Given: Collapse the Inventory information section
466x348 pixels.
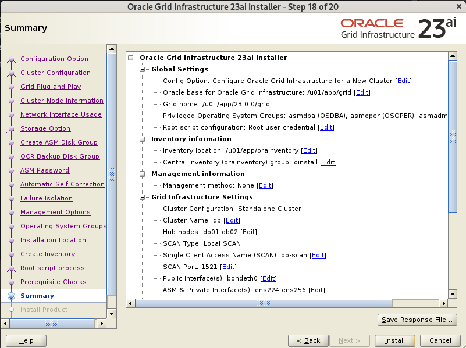Looking at the screenshot, I should [x=143, y=139].
